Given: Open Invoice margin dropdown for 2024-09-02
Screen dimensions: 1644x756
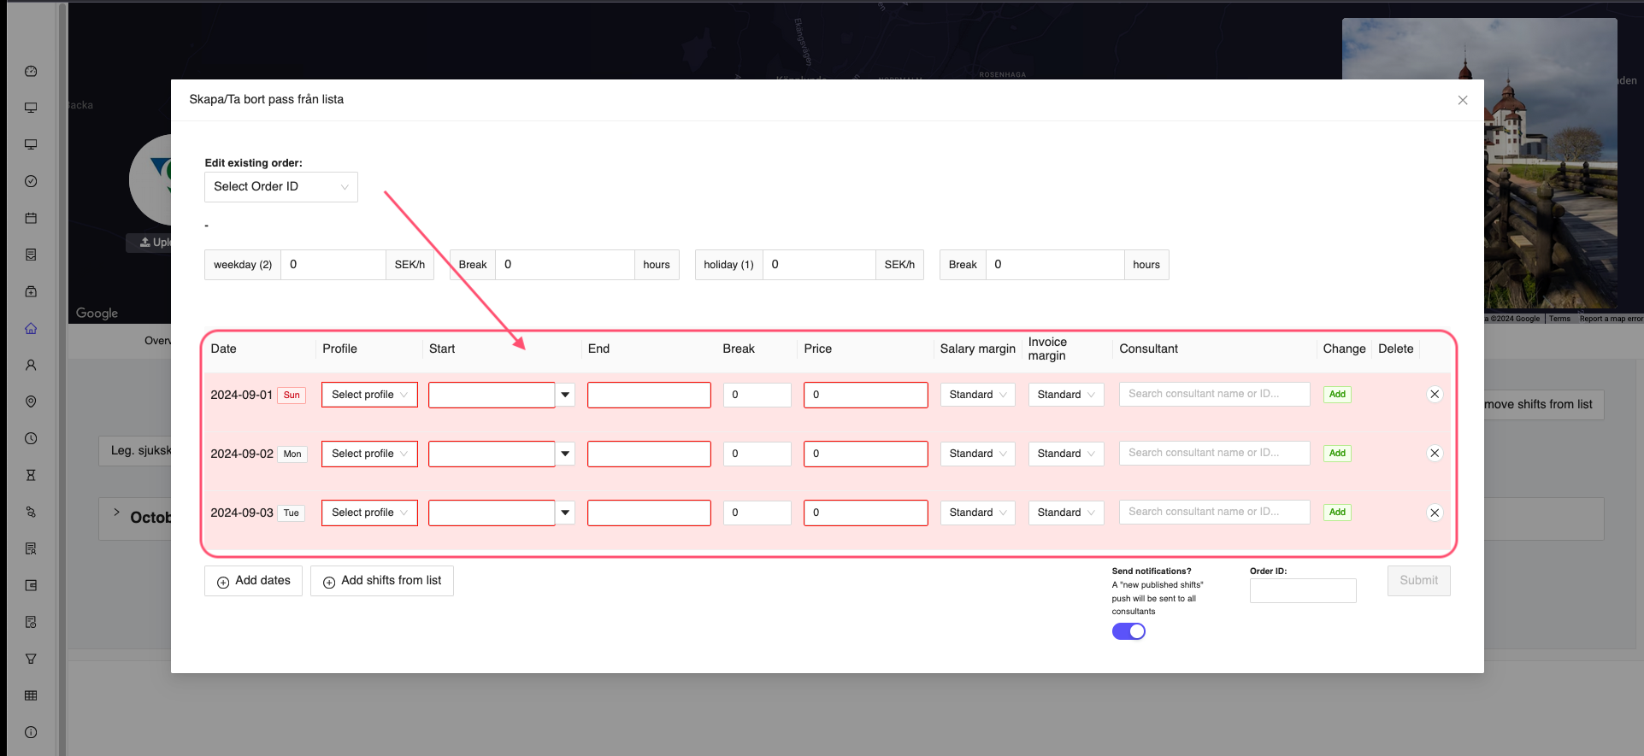Looking at the screenshot, I should coord(1065,454).
